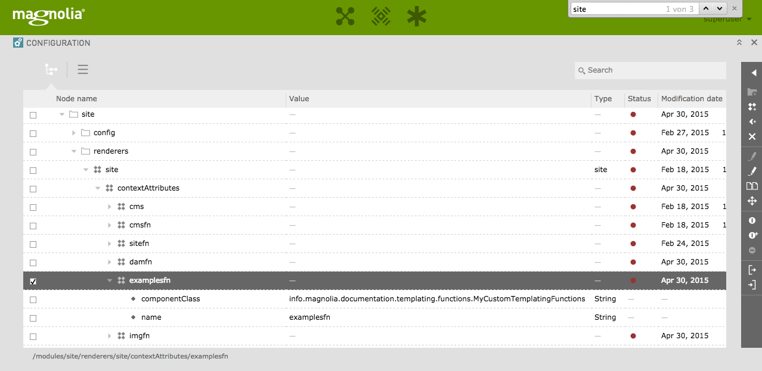This screenshot has width=762, height=371.
Task: Click Import action icon
Action: tap(752, 285)
